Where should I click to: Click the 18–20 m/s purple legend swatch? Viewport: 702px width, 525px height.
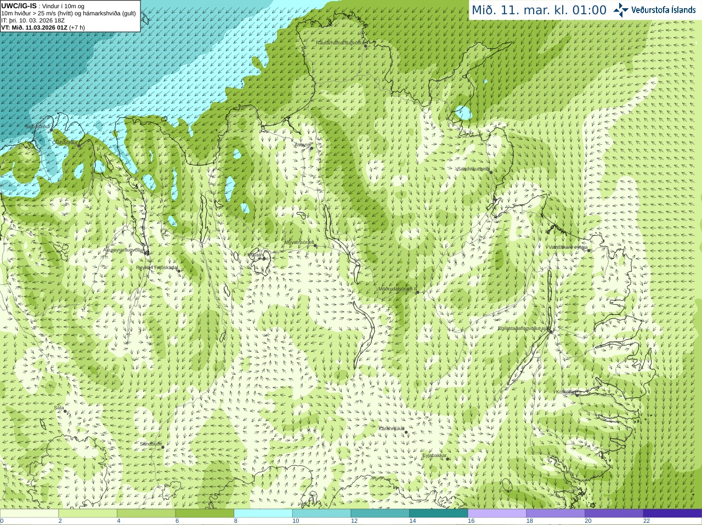pyautogui.click(x=556, y=513)
